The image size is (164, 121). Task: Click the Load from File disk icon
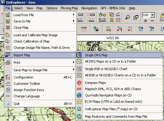[x=8, y=15]
